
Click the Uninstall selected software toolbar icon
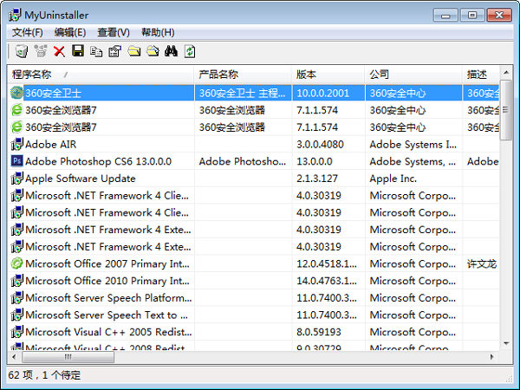22,51
